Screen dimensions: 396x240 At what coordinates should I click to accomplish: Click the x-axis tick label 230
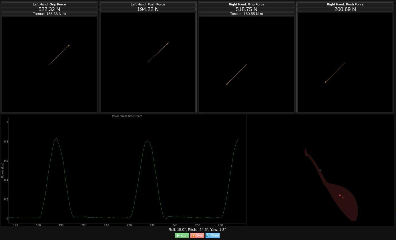tap(152, 225)
